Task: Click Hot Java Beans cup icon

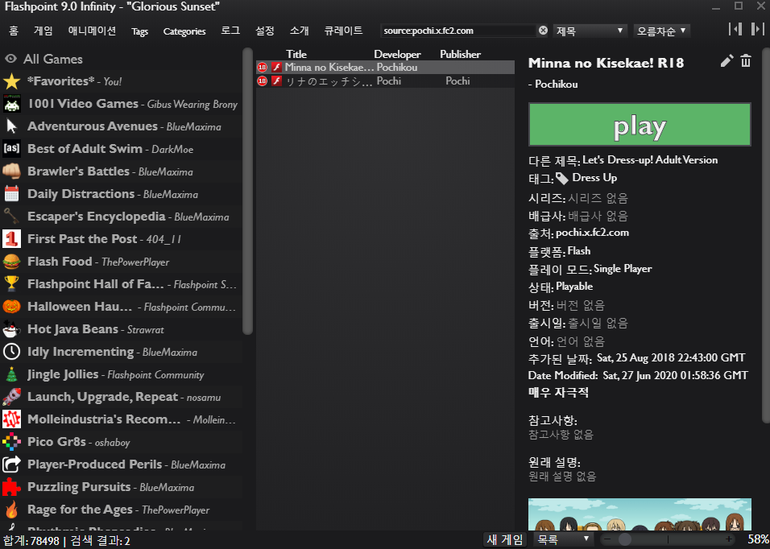Action: tap(12, 329)
